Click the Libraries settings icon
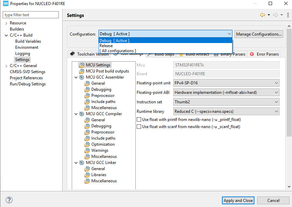Screen dimensions: 292x207 pos(87,175)
